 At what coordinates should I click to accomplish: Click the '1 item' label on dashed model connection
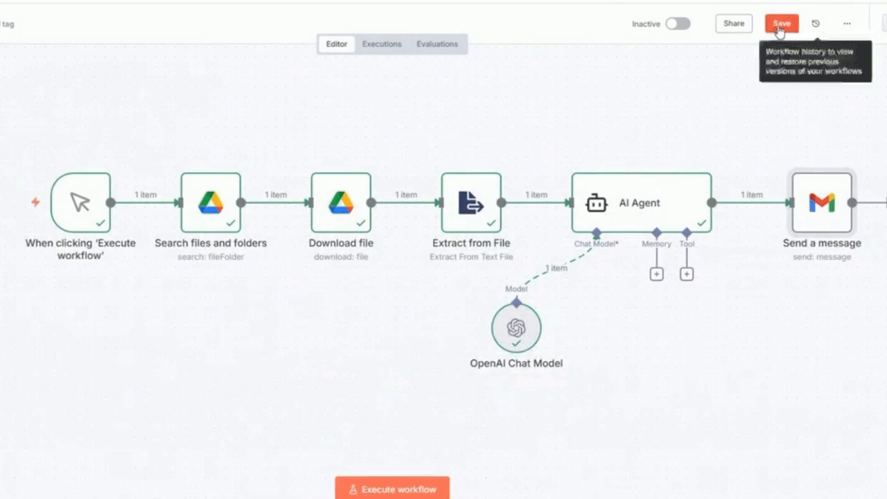coord(556,268)
